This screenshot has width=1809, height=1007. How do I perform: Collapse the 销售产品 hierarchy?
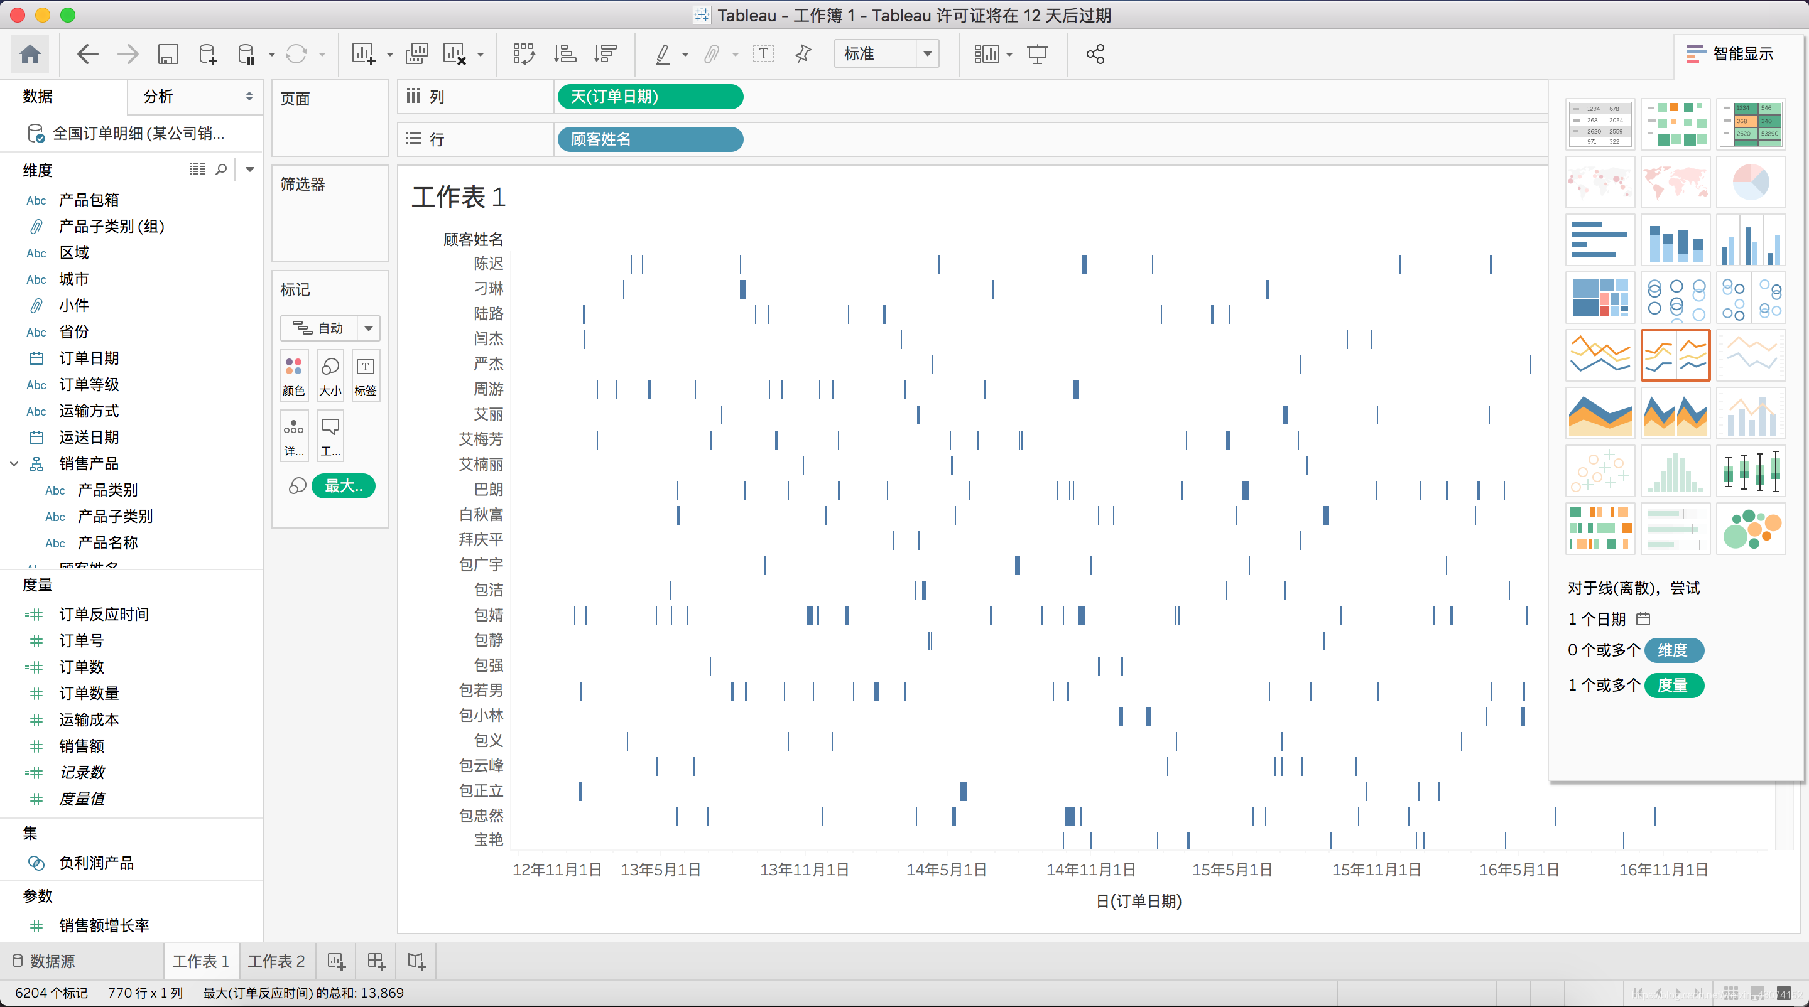coord(14,463)
